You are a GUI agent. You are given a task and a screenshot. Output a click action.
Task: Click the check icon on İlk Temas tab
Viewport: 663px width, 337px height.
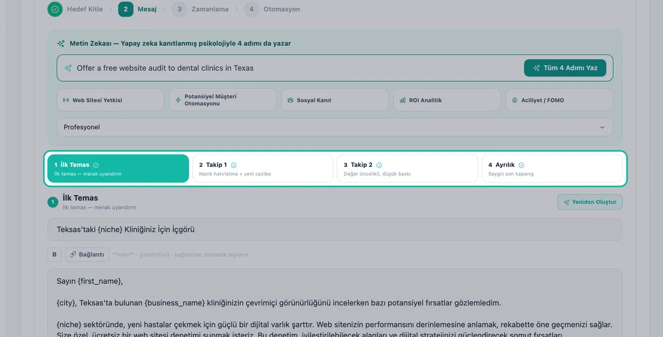tap(96, 165)
